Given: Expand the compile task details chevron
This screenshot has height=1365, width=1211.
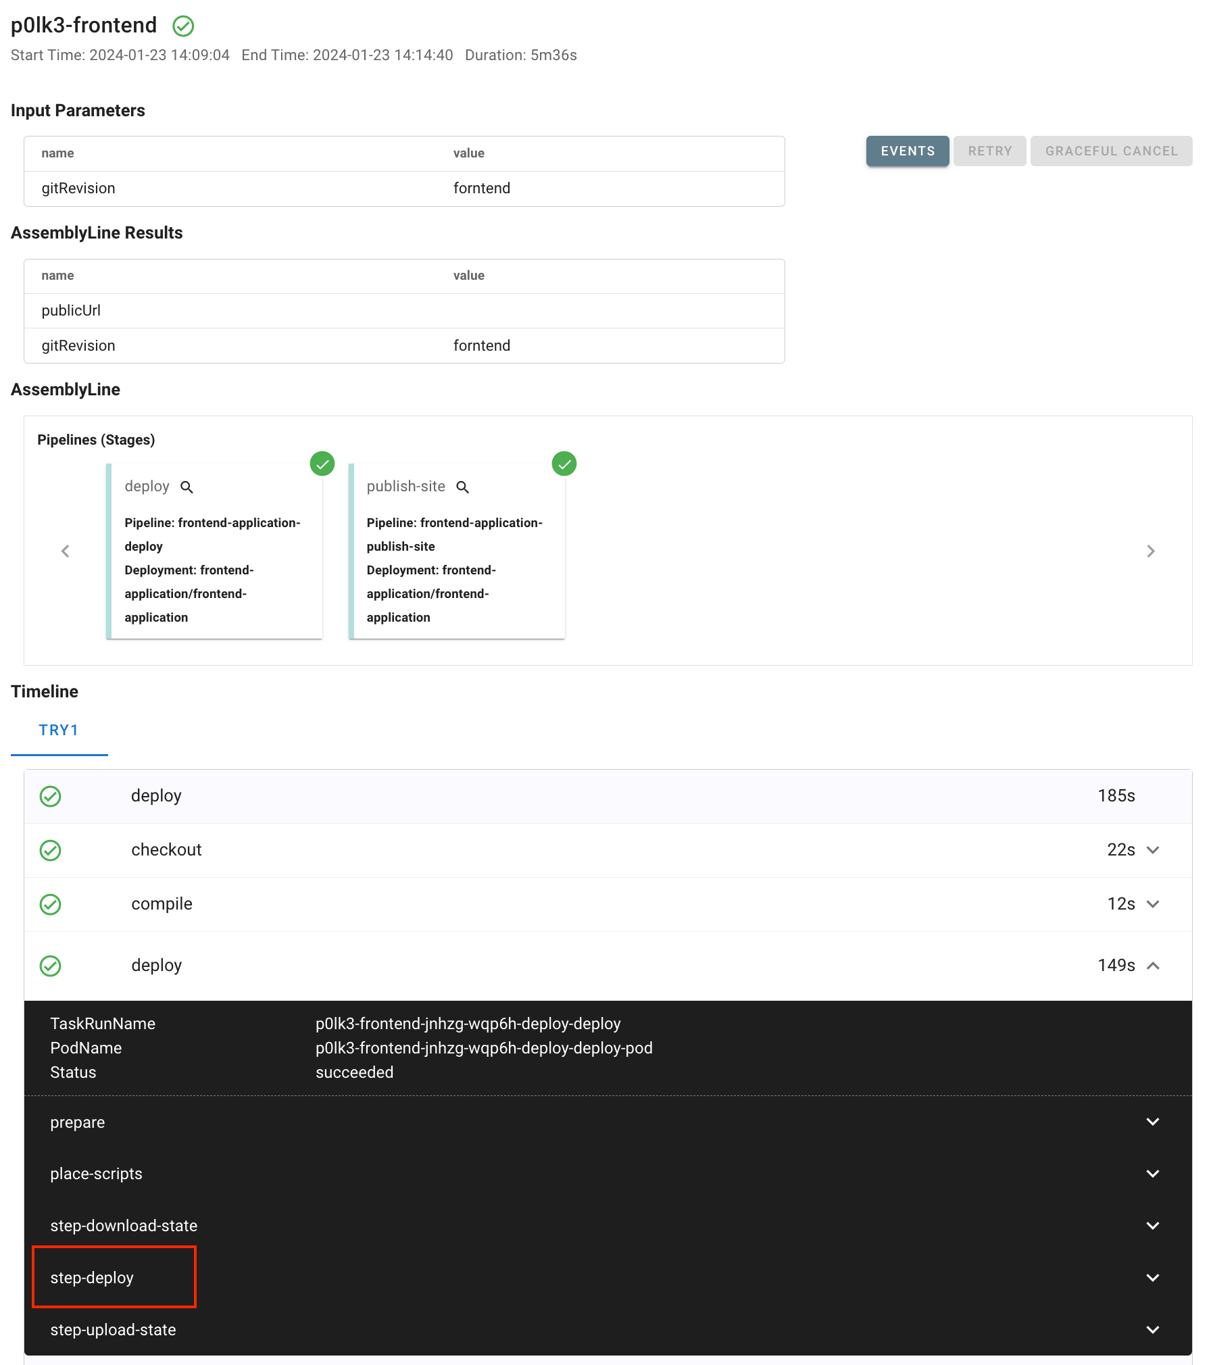Looking at the screenshot, I should tap(1153, 904).
